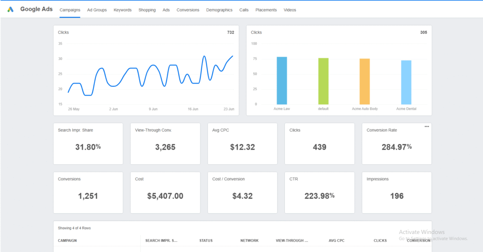Switch to the Calls tab
This screenshot has height=252, width=483.
244,10
